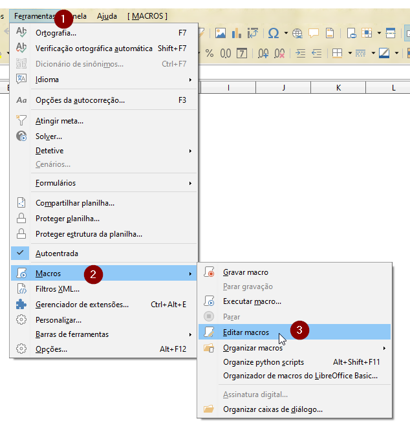Choose Executar macro...
The width and height of the screenshot is (410, 432).
294,301
